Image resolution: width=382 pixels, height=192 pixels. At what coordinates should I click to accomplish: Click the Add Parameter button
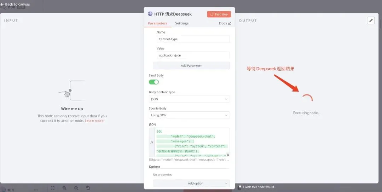point(191,65)
